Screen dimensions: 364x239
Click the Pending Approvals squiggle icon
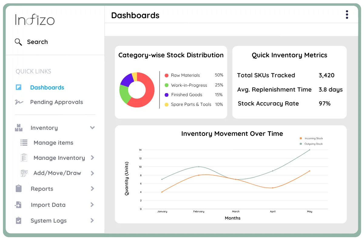click(x=19, y=102)
